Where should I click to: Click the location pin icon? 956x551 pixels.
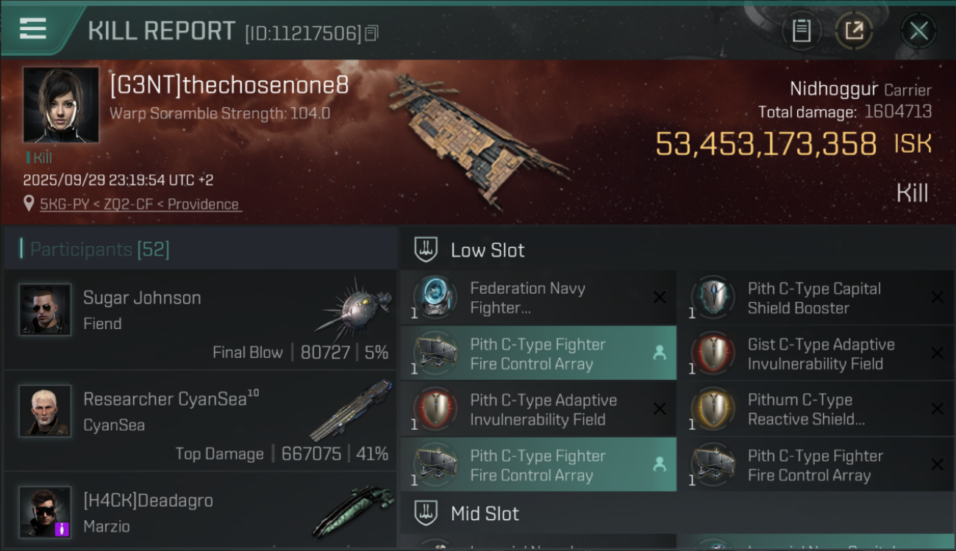pyautogui.click(x=29, y=204)
